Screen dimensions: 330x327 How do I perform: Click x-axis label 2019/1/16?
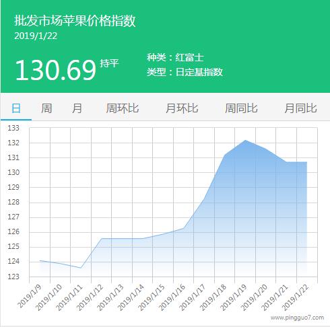(x=172, y=297)
